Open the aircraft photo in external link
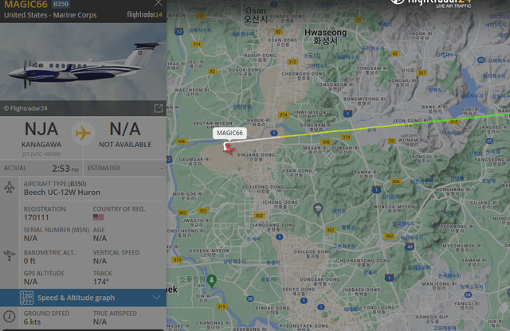This screenshot has height=331, width=510. pos(158,108)
